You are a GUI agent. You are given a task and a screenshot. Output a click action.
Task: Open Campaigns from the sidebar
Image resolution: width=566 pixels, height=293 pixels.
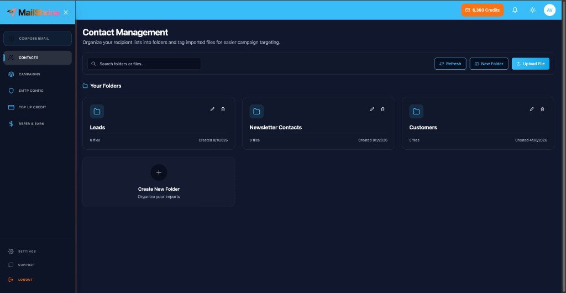(38, 74)
